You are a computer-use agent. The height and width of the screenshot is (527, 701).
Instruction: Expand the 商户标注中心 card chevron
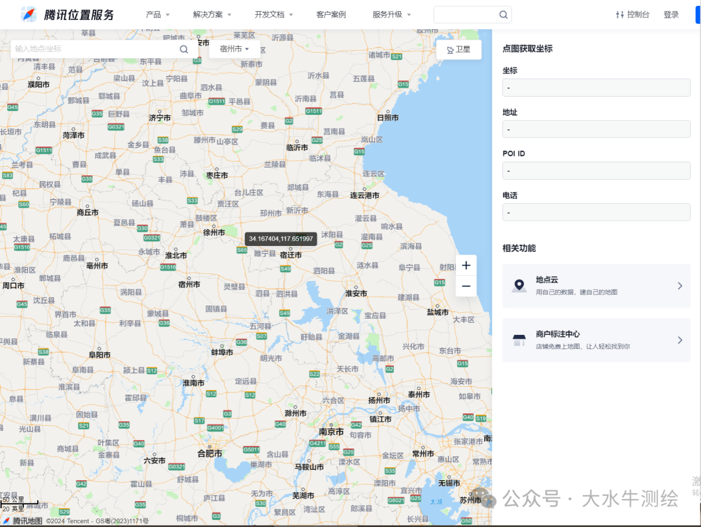[x=680, y=340]
